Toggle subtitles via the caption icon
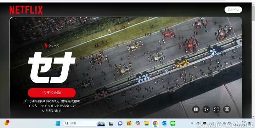The width and height of the screenshot is (255, 128). (227, 109)
